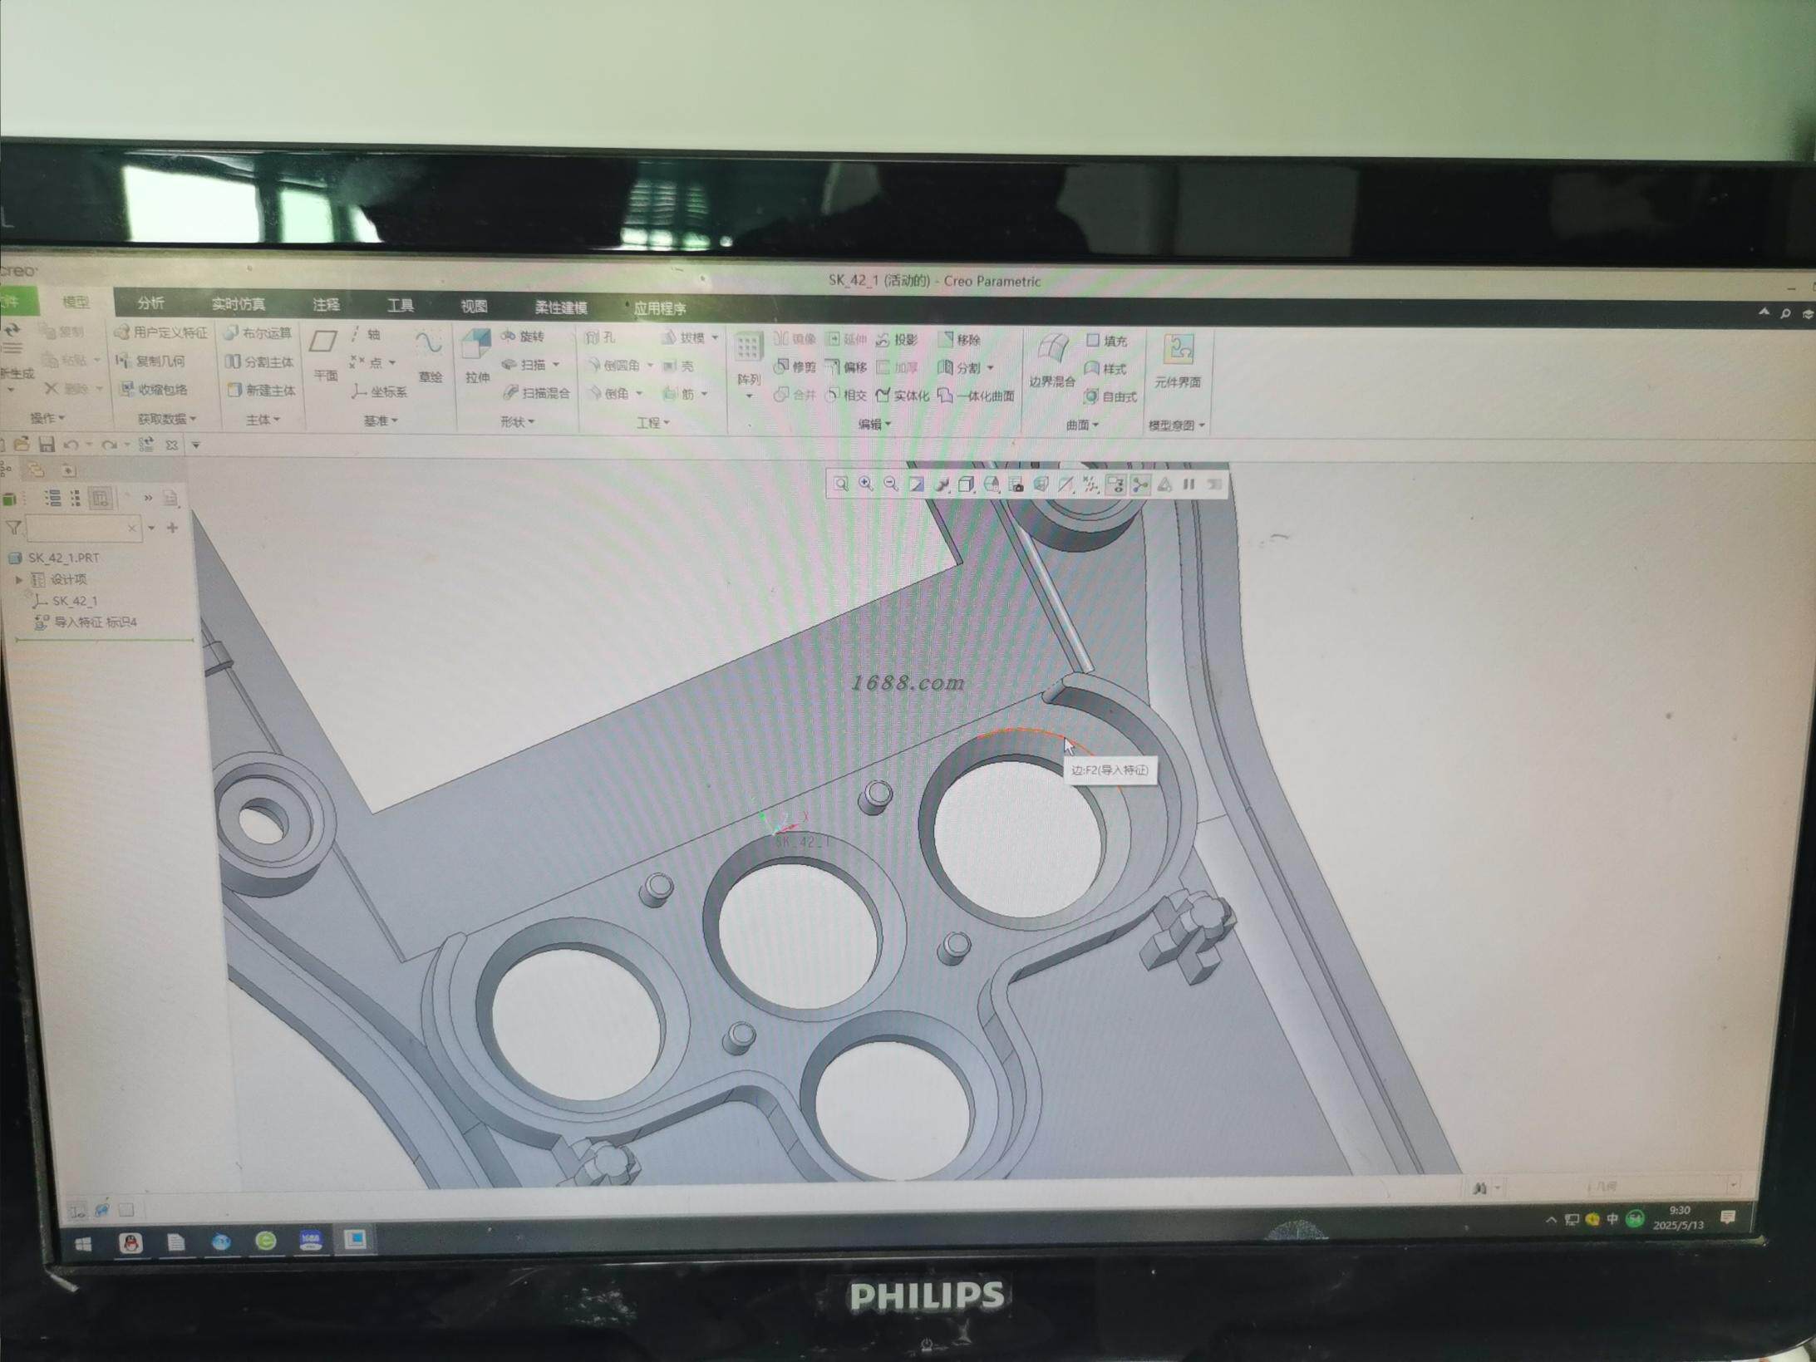This screenshot has height=1362, width=1816.
Task: Toggle the spin center display icon
Action: (1140, 484)
